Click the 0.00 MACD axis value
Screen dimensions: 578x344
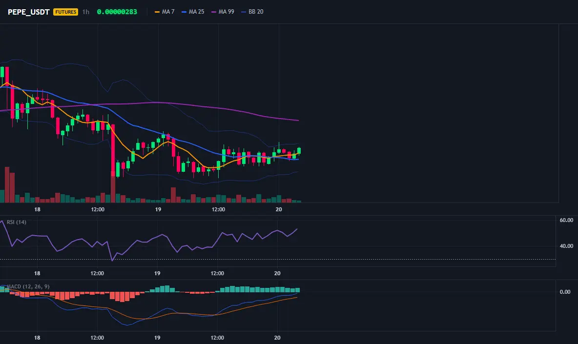[x=565, y=292]
